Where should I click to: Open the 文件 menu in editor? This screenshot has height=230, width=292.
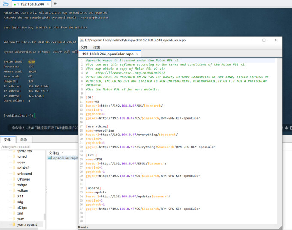[84, 47]
